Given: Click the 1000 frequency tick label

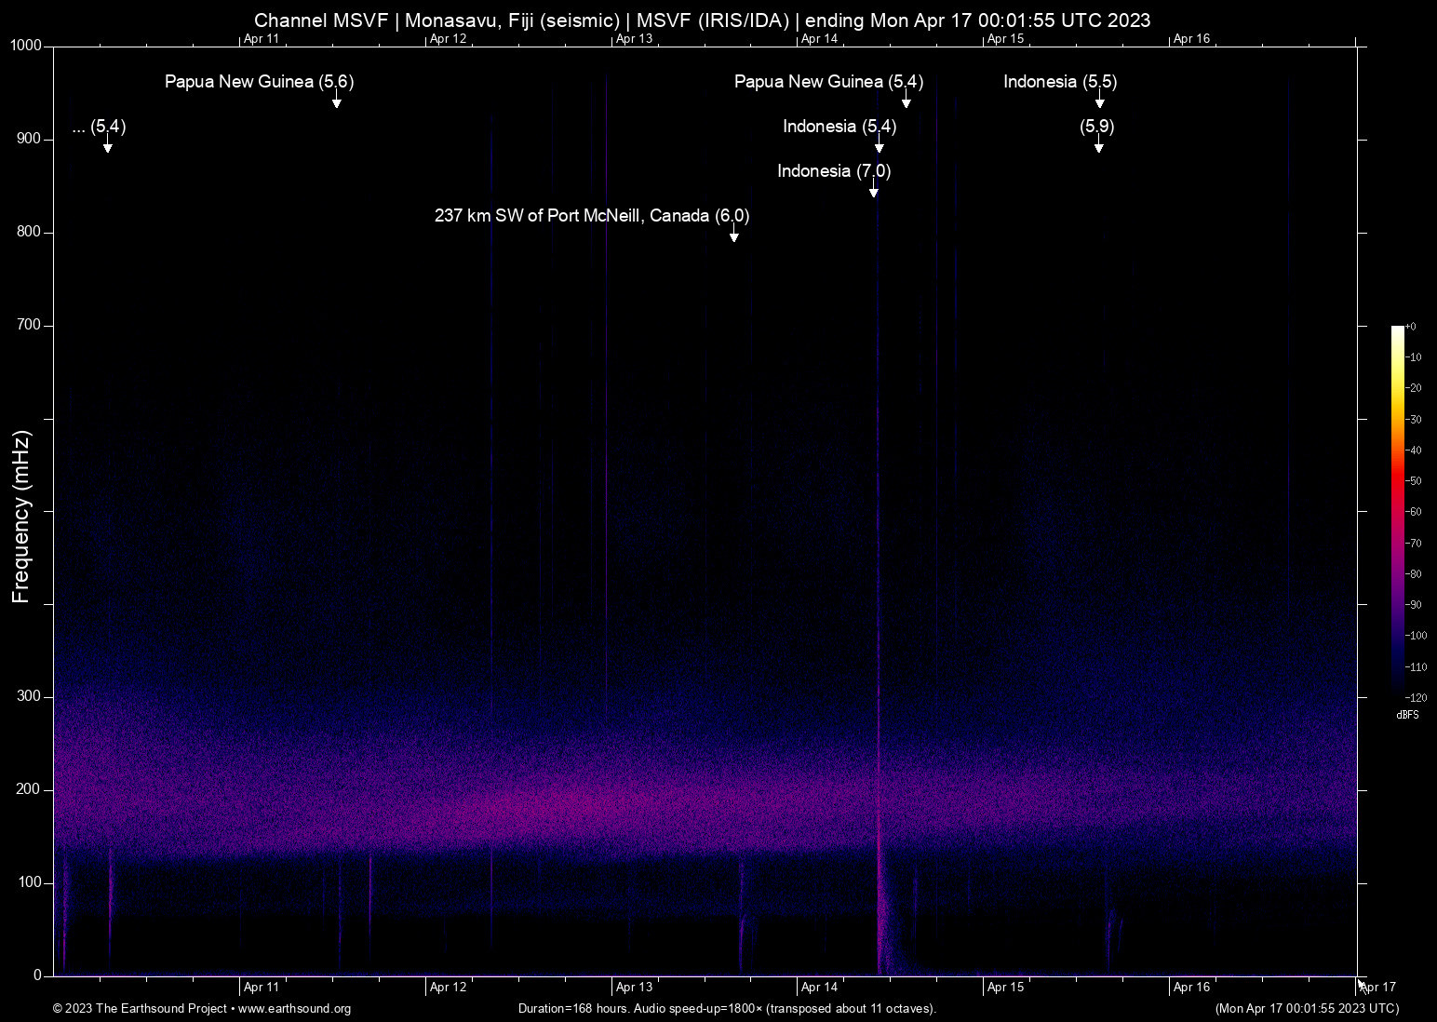Looking at the screenshot, I should [x=27, y=45].
